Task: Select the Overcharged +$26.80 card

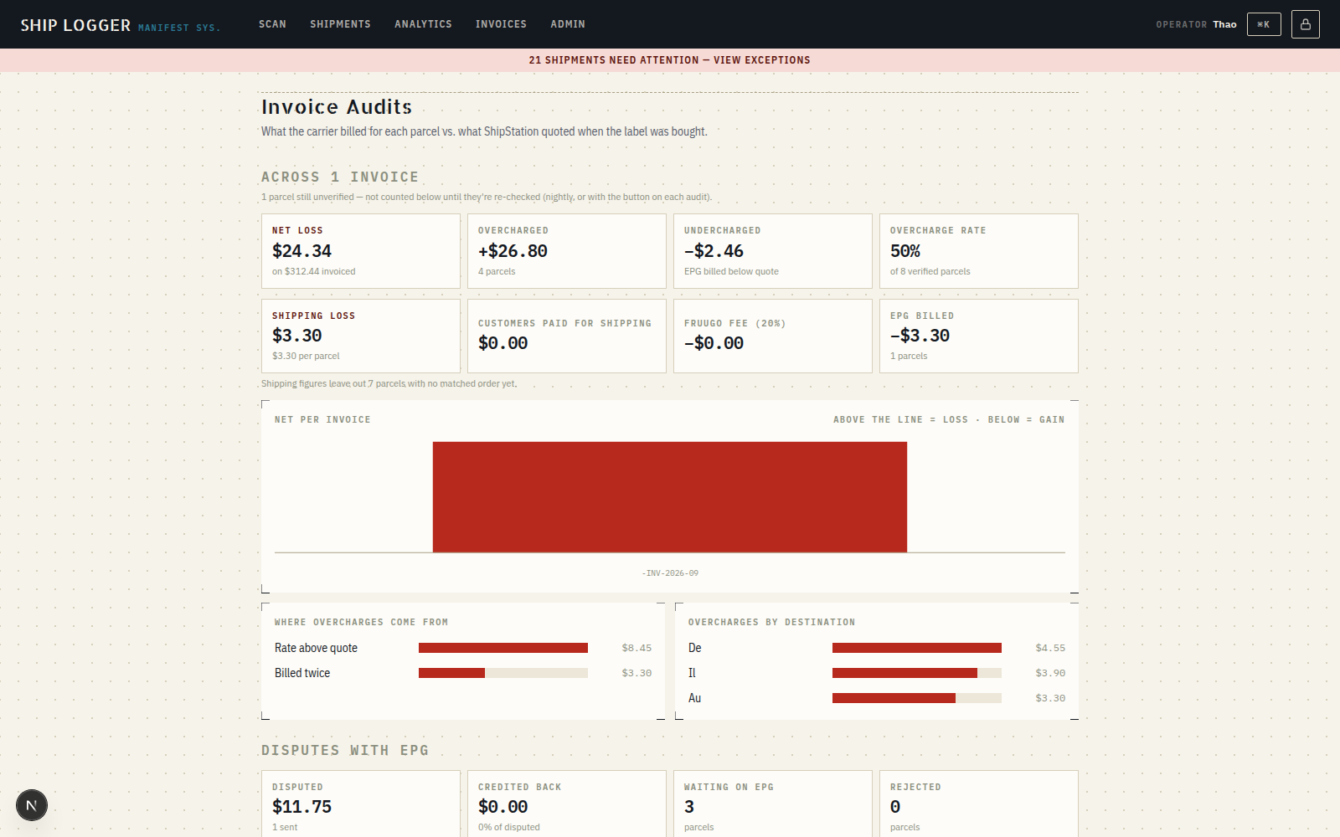Action: pos(567,251)
